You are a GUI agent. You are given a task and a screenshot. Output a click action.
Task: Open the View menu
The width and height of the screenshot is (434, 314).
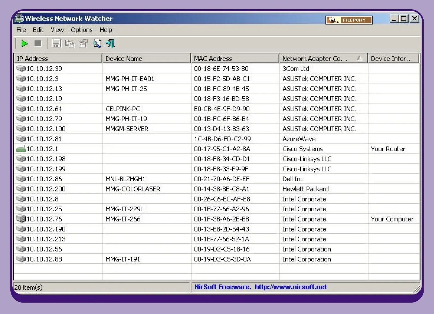pos(57,30)
